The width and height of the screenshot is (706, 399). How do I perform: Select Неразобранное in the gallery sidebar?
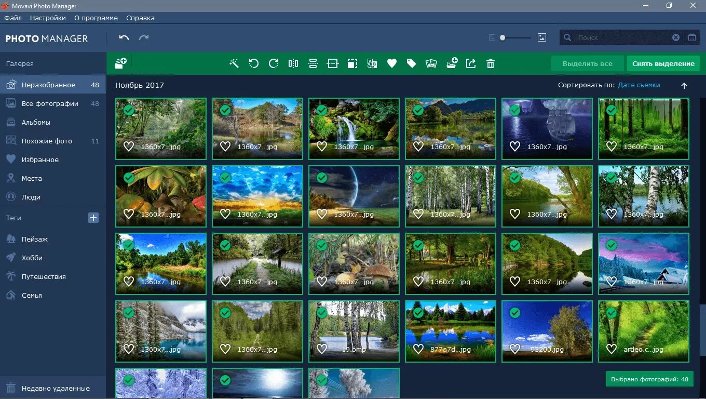click(53, 85)
